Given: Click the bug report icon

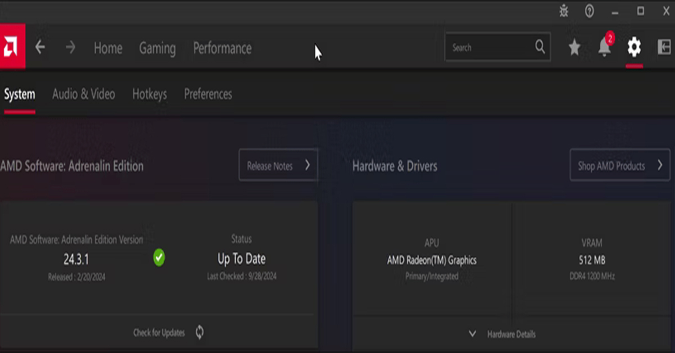Looking at the screenshot, I should (x=564, y=11).
